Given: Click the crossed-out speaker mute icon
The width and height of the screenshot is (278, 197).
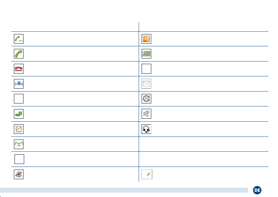Looking at the screenshot, I should point(146,114).
